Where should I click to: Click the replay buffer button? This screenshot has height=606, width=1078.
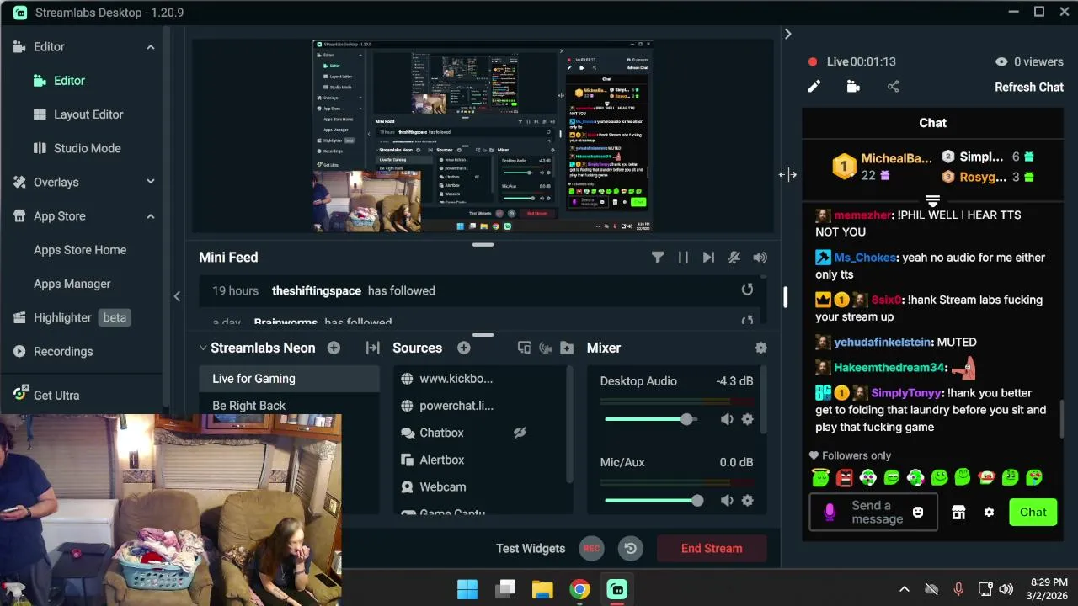tap(630, 548)
